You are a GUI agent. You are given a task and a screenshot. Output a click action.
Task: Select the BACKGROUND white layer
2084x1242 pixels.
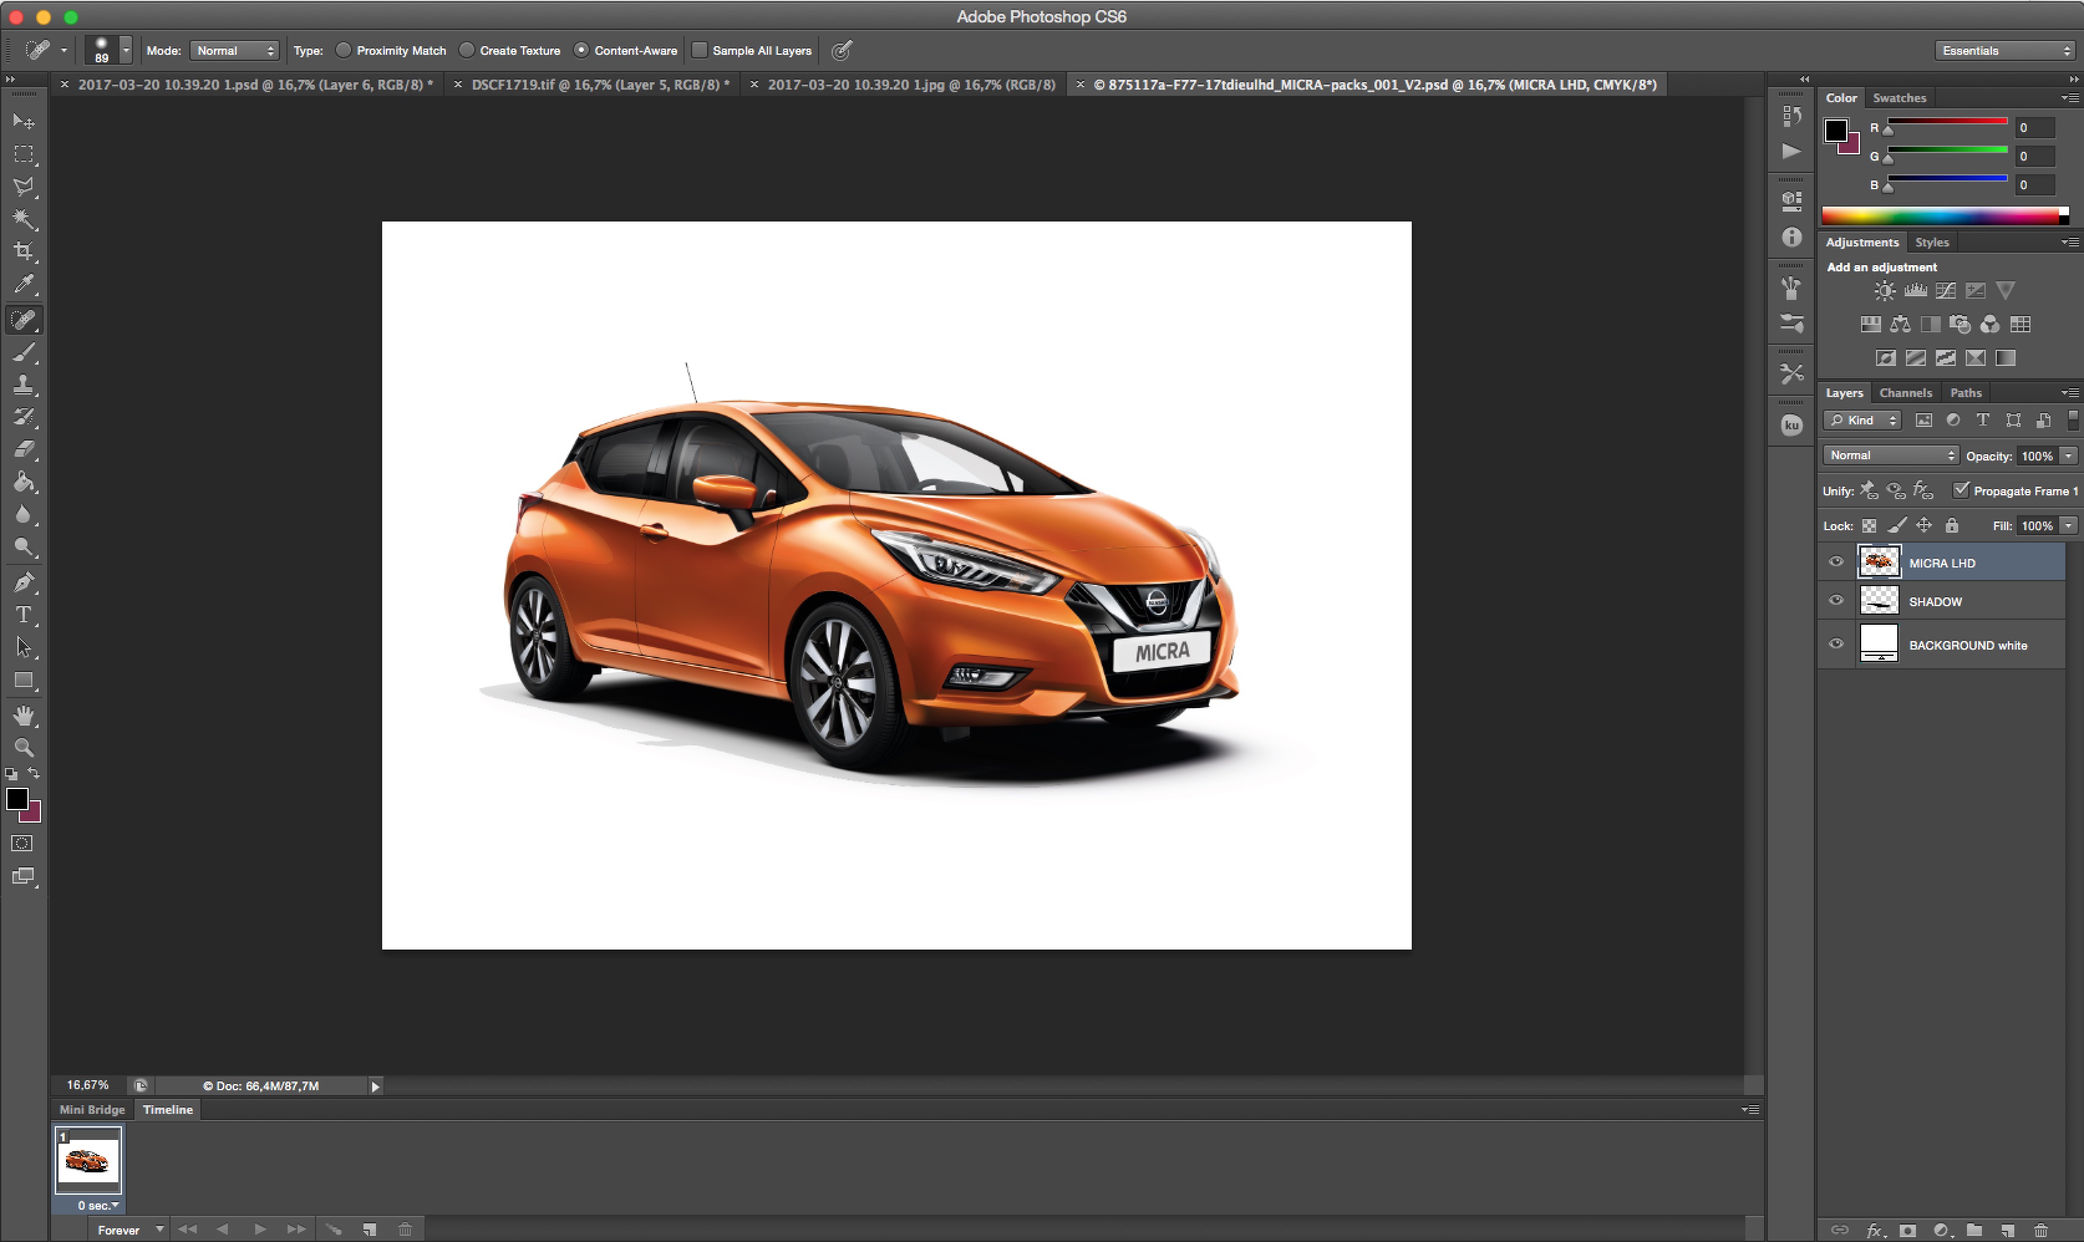1967,645
